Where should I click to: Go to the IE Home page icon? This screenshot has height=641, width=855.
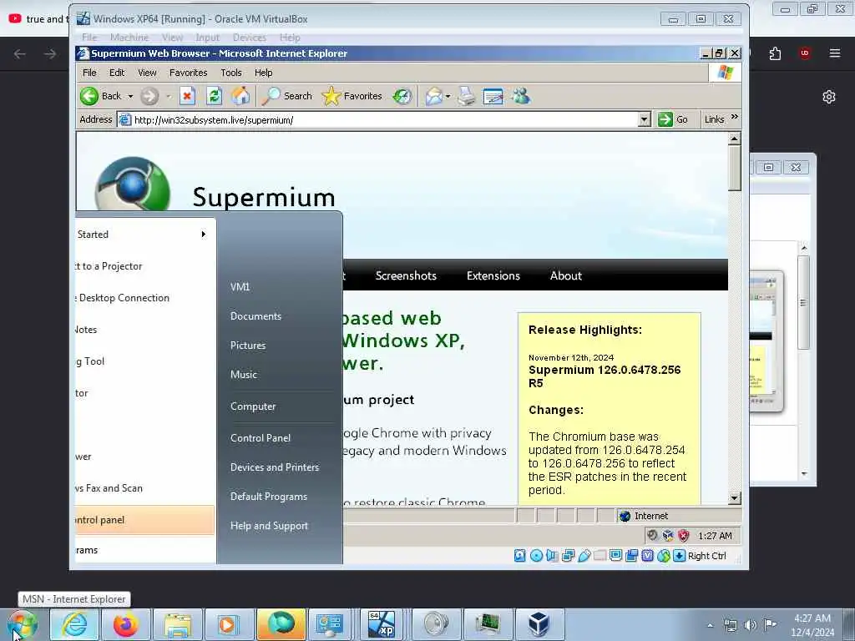coord(240,97)
